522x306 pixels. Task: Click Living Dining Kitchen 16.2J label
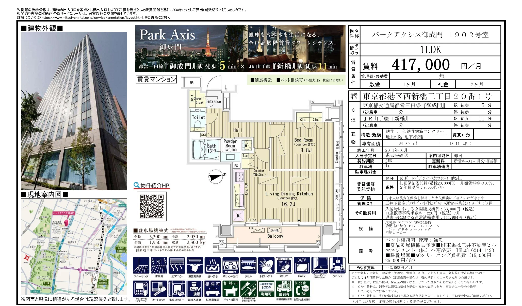(x=289, y=199)
